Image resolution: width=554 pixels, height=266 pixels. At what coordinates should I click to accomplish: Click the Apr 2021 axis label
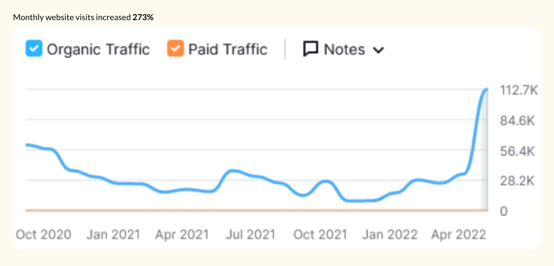(x=182, y=235)
